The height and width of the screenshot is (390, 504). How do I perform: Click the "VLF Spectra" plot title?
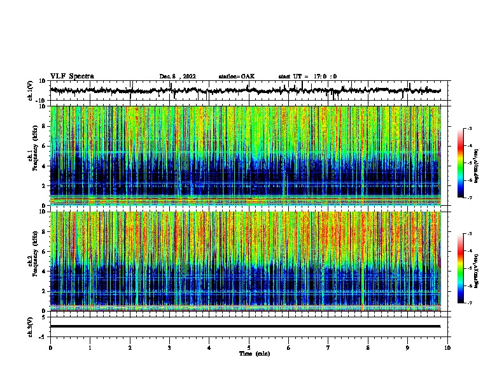point(72,76)
